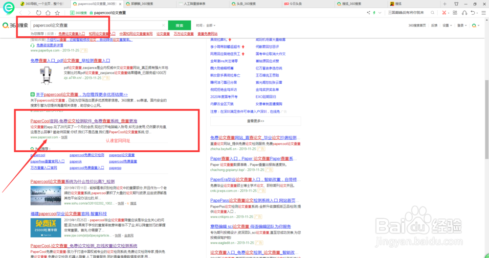
Task: Open scissors screenshot dropdown arrow
Action: [x=448, y=13]
